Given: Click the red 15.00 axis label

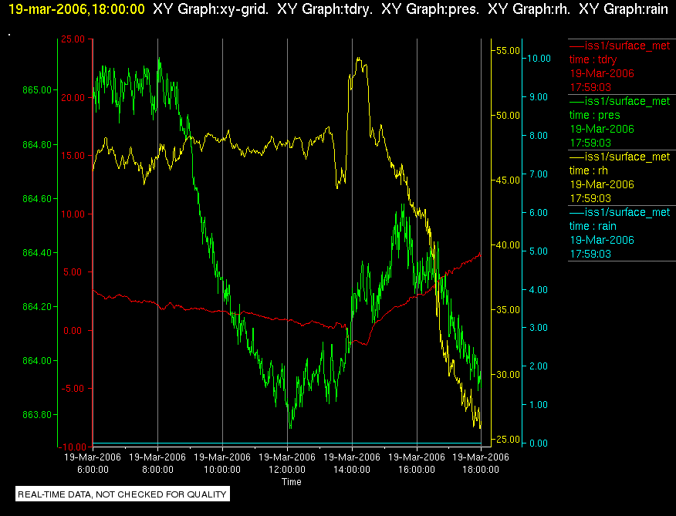Looking at the screenshot, I should tap(73, 156).
